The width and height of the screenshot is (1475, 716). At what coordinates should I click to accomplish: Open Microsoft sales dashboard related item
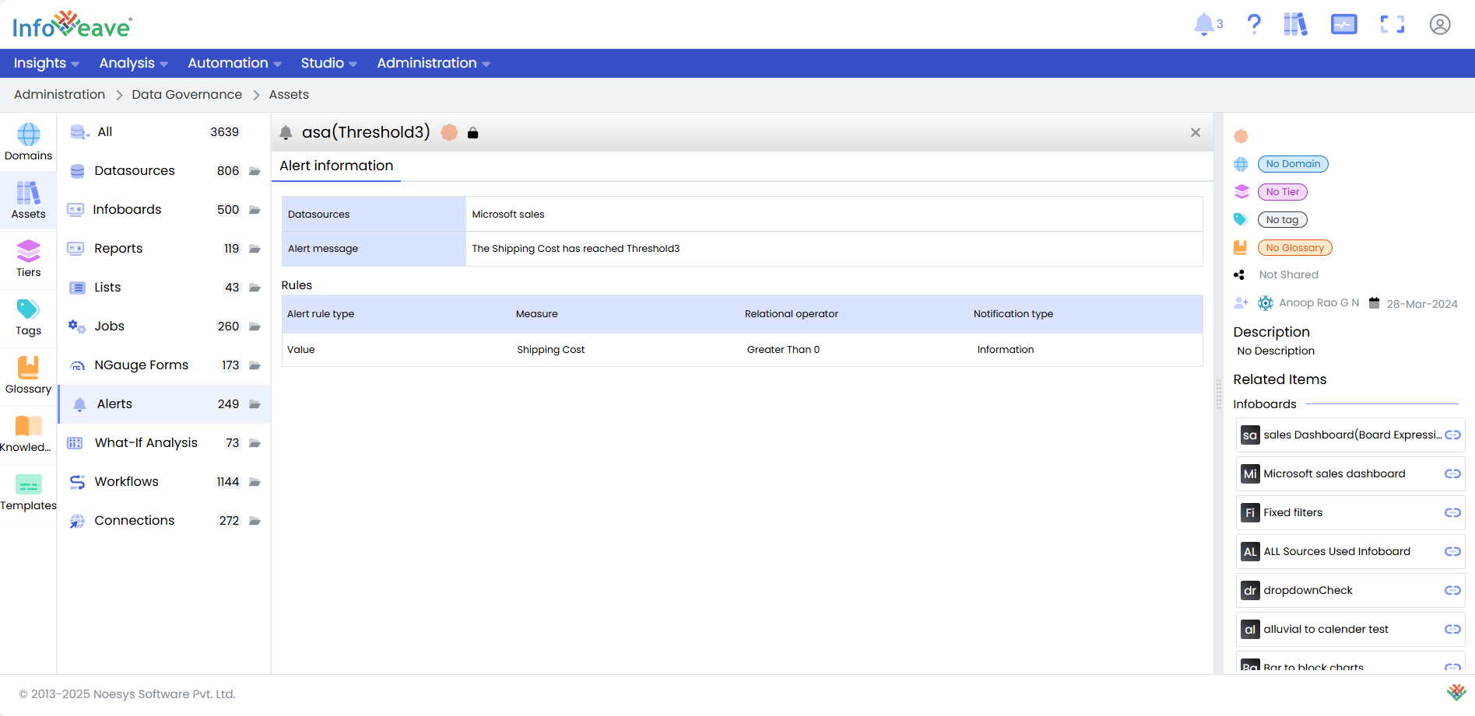pos(1350,473)
